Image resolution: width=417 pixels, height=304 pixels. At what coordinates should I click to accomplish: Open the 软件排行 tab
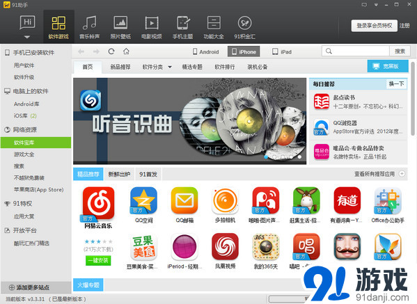point(225,67)
